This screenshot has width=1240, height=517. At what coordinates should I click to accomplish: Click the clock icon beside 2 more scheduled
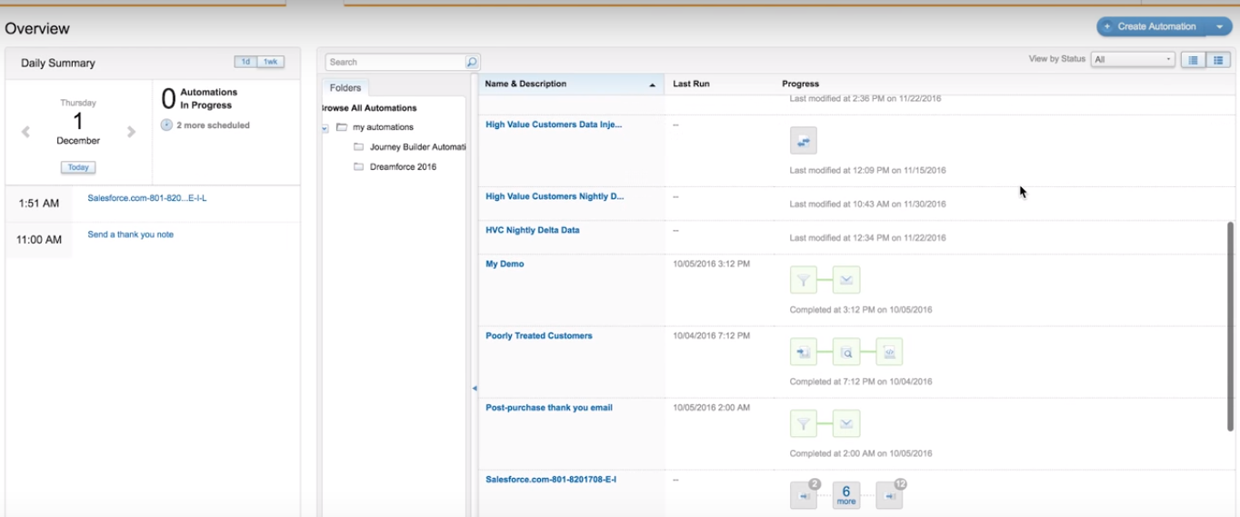point(166,125)
